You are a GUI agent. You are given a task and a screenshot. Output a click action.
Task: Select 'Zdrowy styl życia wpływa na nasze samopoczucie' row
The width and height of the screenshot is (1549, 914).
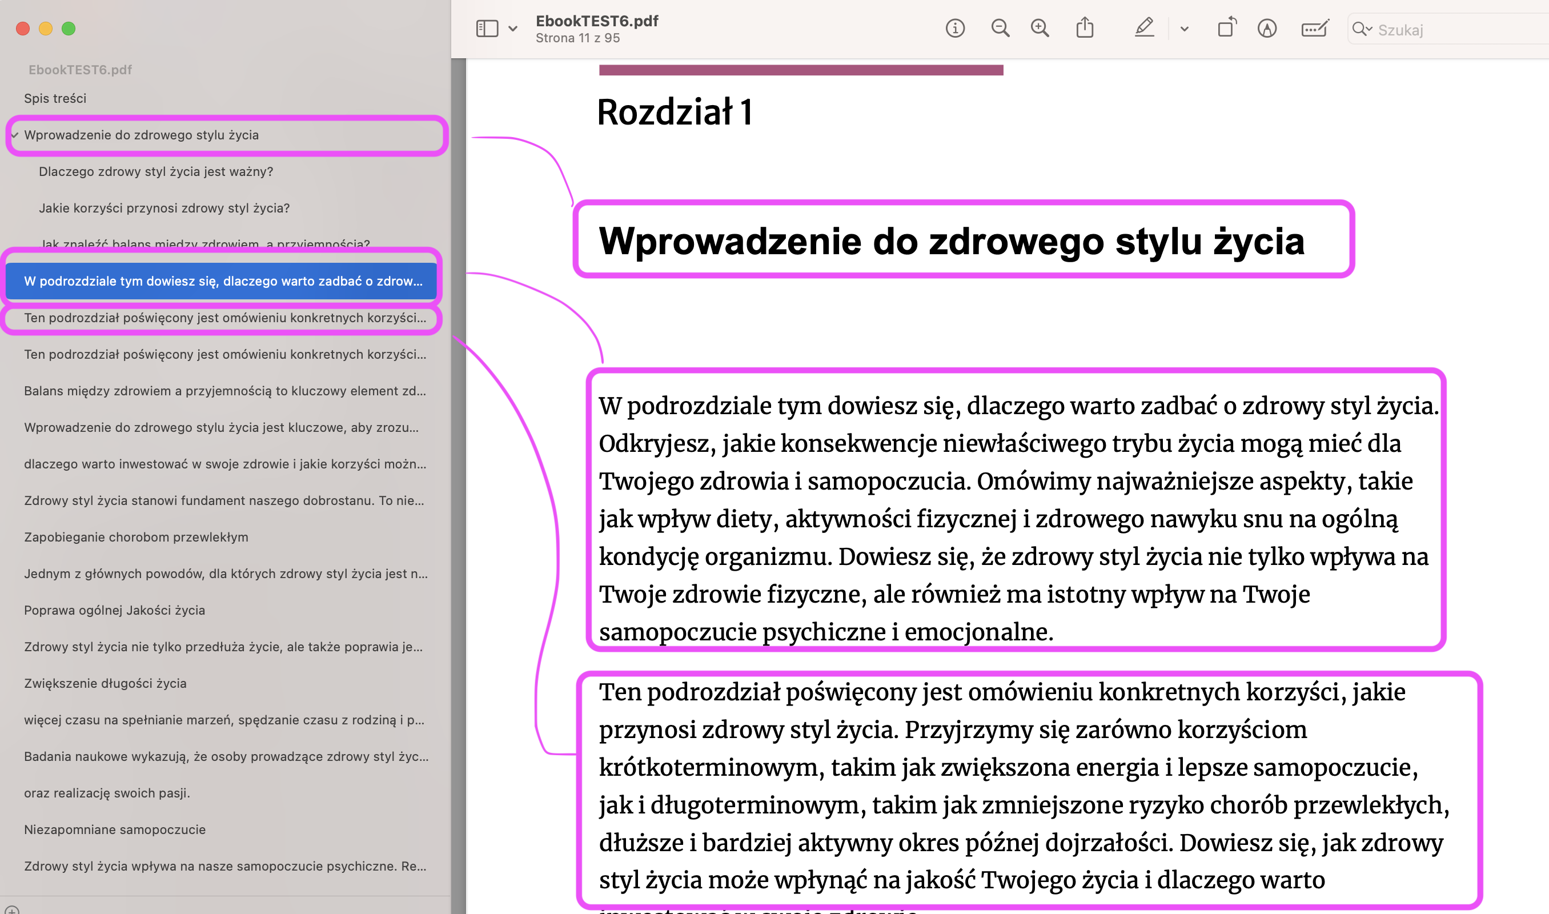226,867
